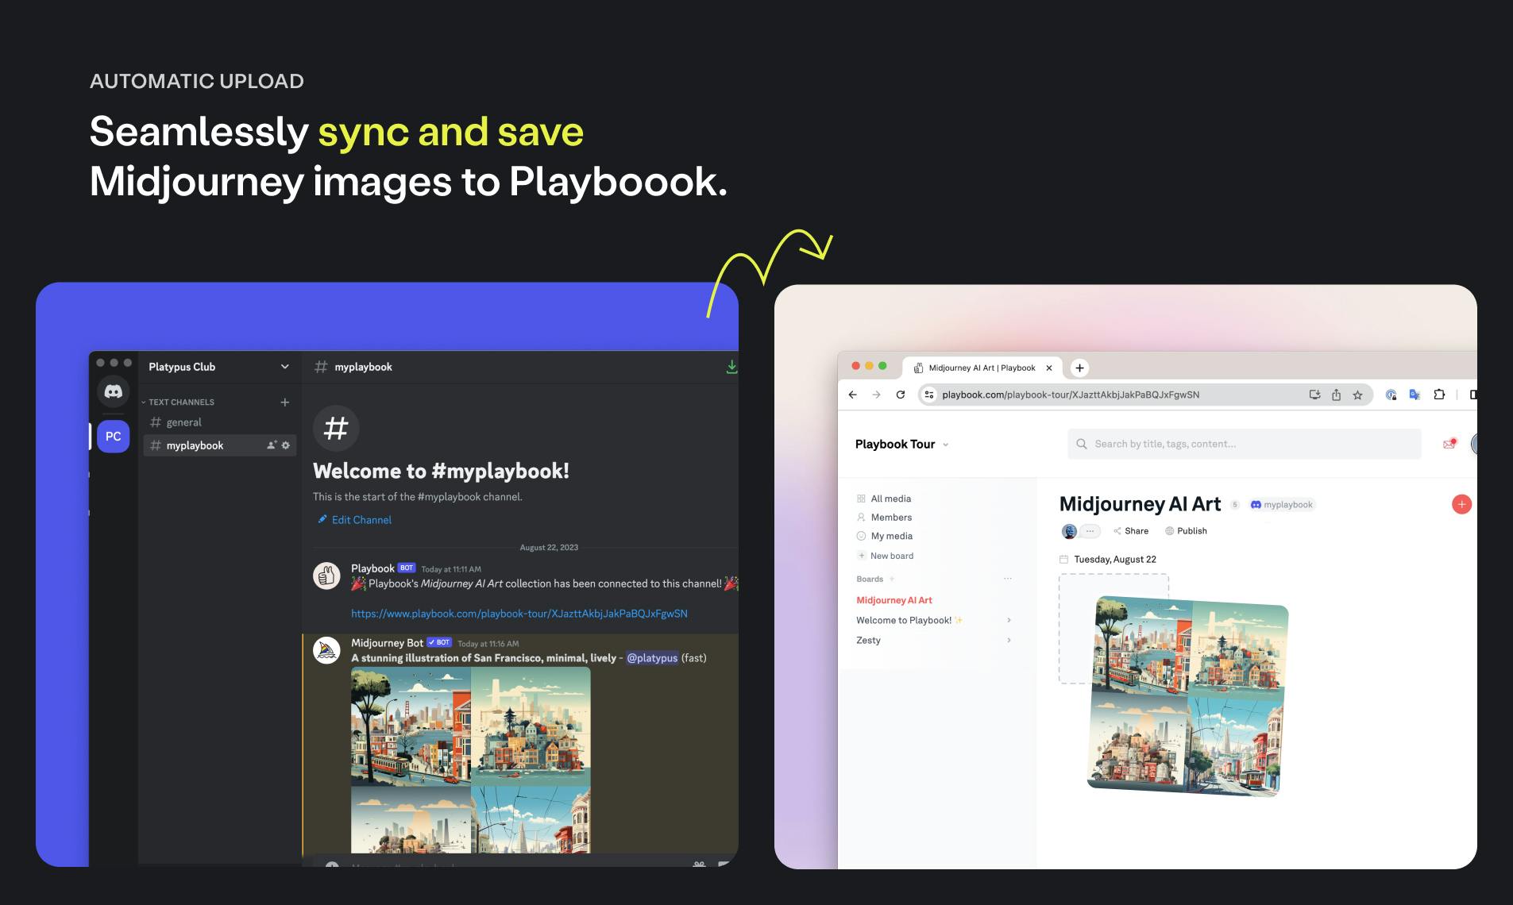Click the Midjourney Bot username
The width and height of the screenshot is (1513, 905).
[x=387, y=643]
